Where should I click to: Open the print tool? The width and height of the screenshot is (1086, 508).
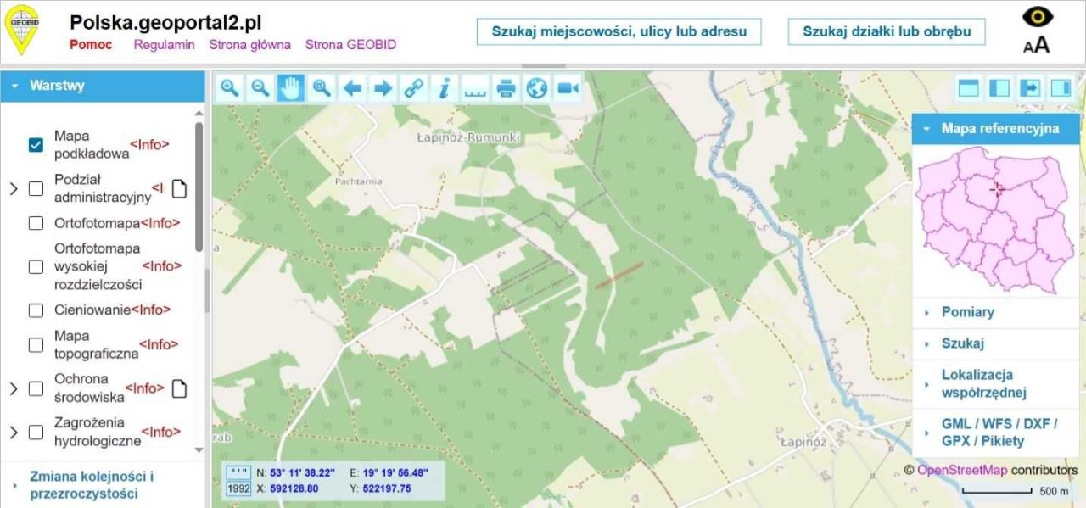pos(505,87)
